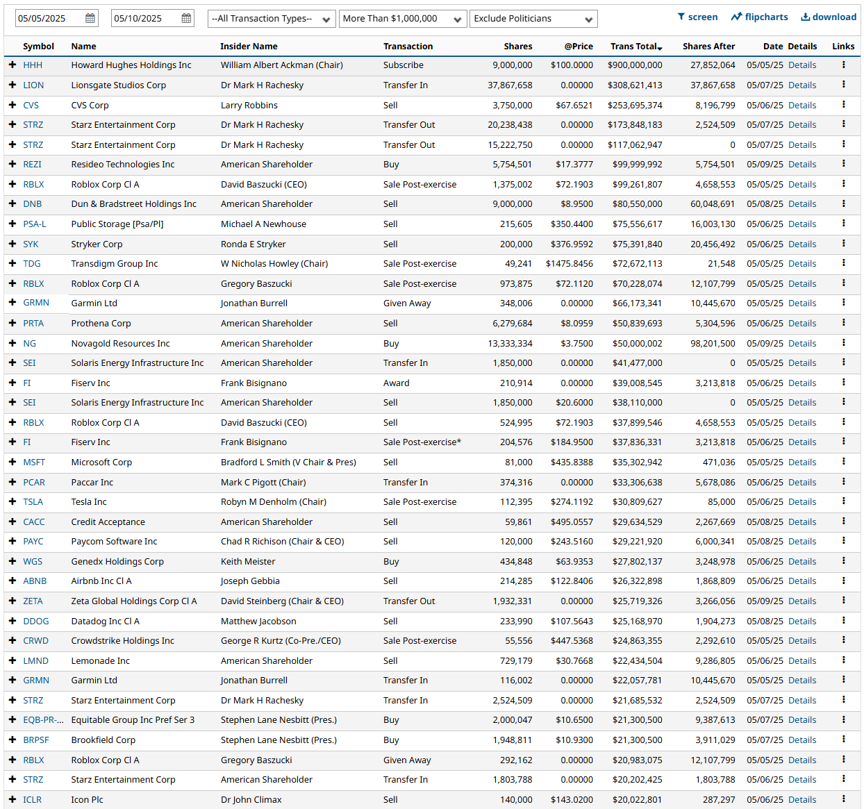Screen dimensions: 864x809
Task: Open the All Transaction Types dropdown
Action: pos(272,19)
